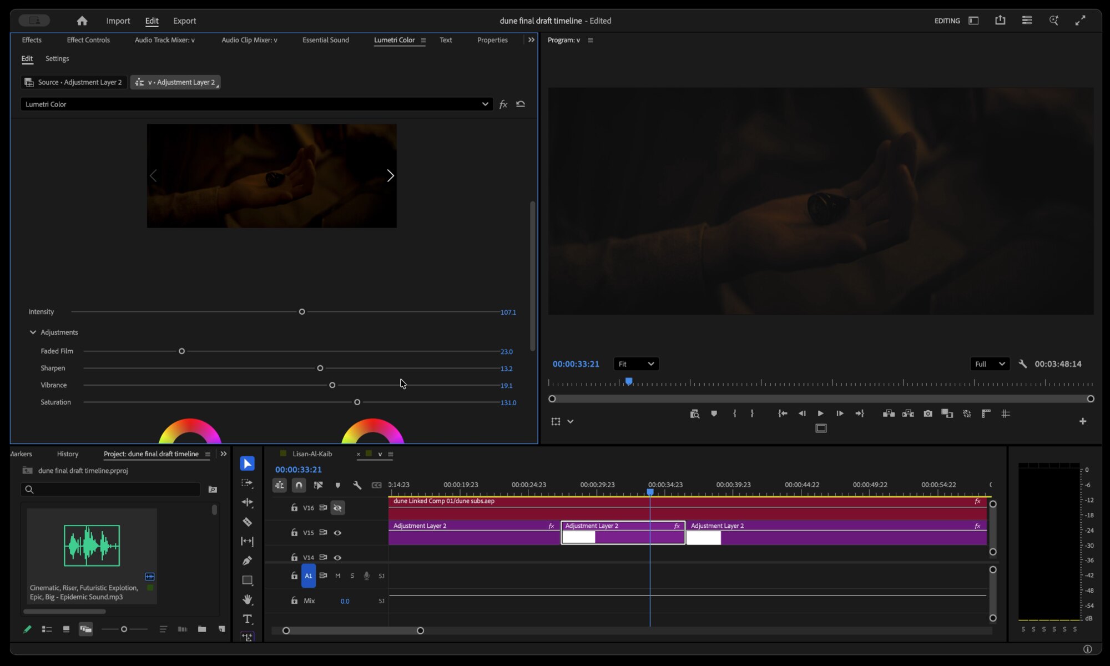Toggle the V16 track lock
This screenshot has width=1110, height=666.
pyautogui.click(x=294, y=508)
